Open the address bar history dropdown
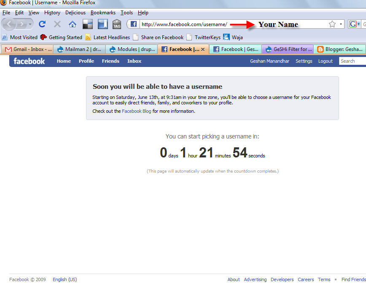 click(x=341, y=24)
